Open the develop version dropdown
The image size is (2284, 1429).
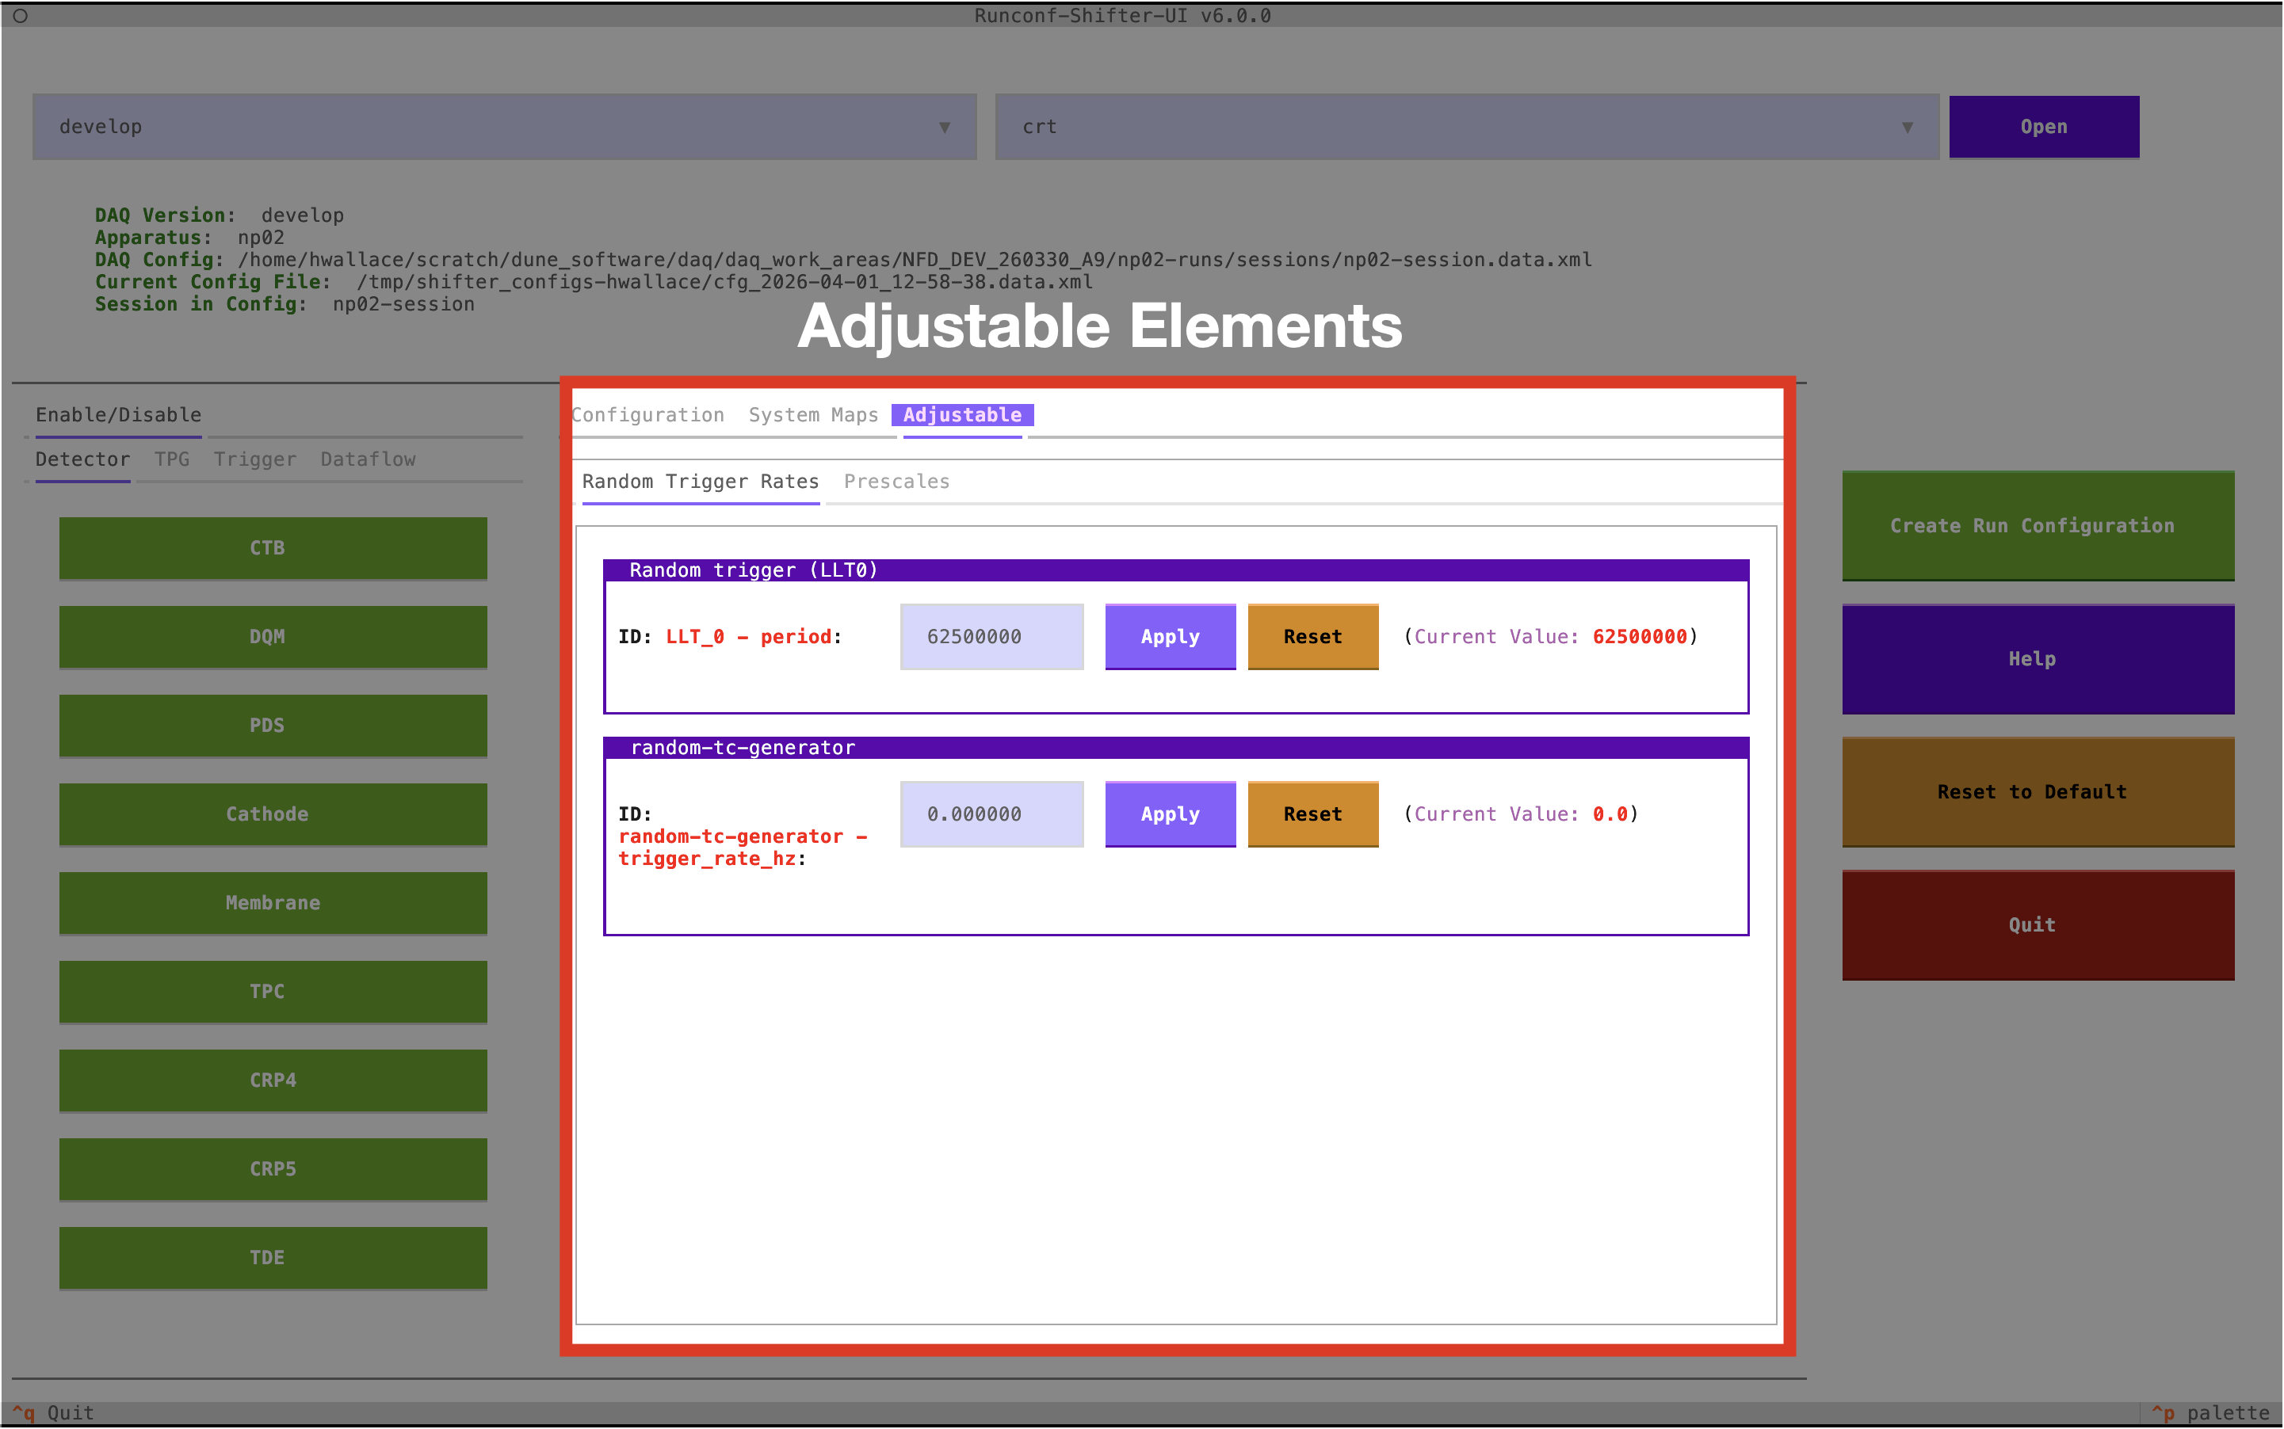click(x=505, y=127)
